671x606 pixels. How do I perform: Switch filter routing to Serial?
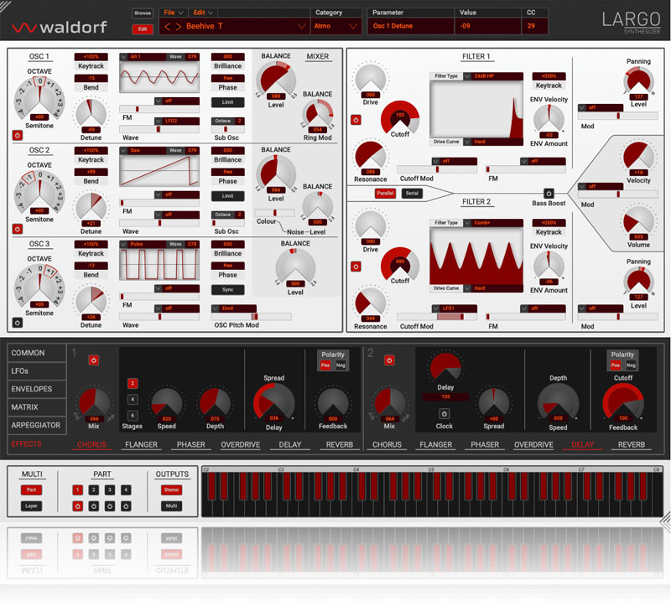(411, 193)
